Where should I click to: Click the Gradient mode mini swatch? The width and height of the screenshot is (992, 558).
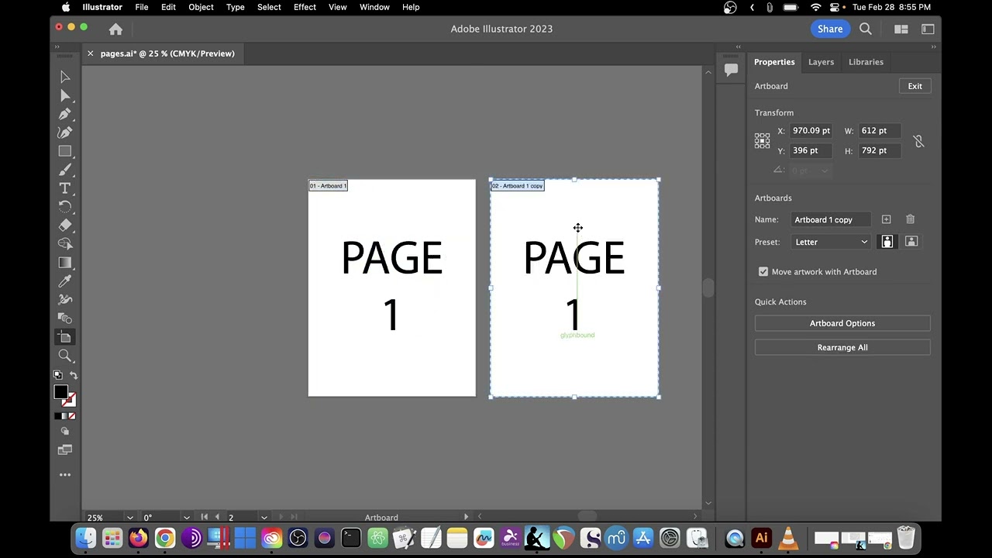tap(65, 416)
